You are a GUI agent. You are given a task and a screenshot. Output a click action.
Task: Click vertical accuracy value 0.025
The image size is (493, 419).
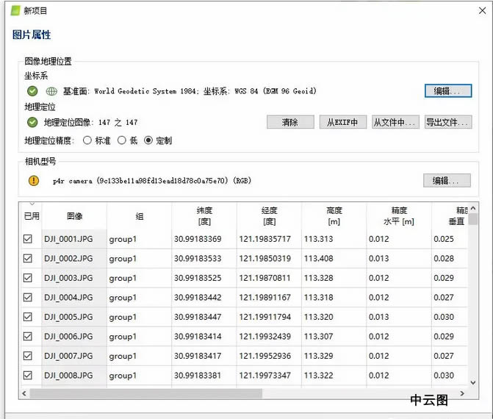(444, 239)
